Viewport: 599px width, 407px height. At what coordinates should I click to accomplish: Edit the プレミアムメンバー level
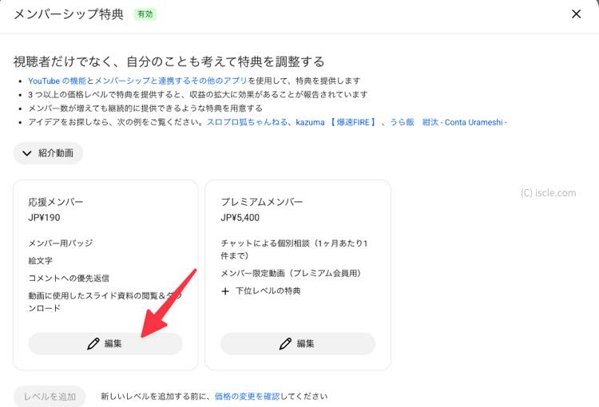[298, 344]
